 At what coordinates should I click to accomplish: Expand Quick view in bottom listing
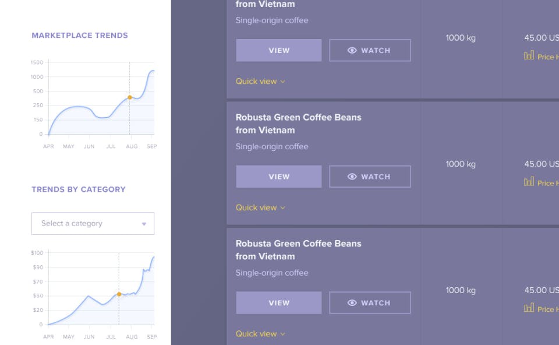(260, 334)
